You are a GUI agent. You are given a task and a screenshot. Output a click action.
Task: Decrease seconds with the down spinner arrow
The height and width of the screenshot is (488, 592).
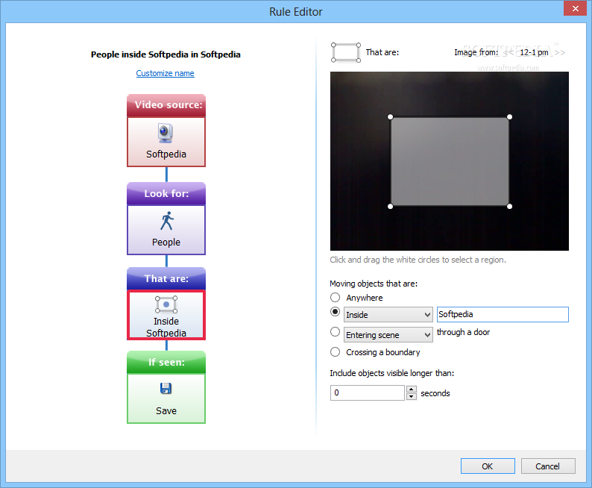[412, 397]
